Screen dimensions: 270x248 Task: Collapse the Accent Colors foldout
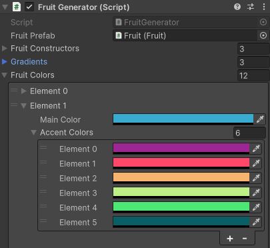click(33, 133)
